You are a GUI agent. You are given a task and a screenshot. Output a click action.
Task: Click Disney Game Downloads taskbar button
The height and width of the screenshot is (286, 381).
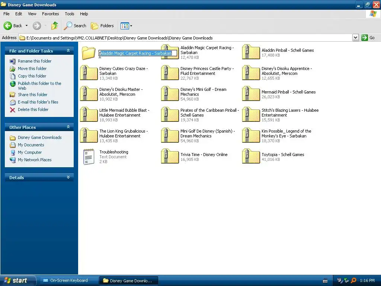pos(128,280)
